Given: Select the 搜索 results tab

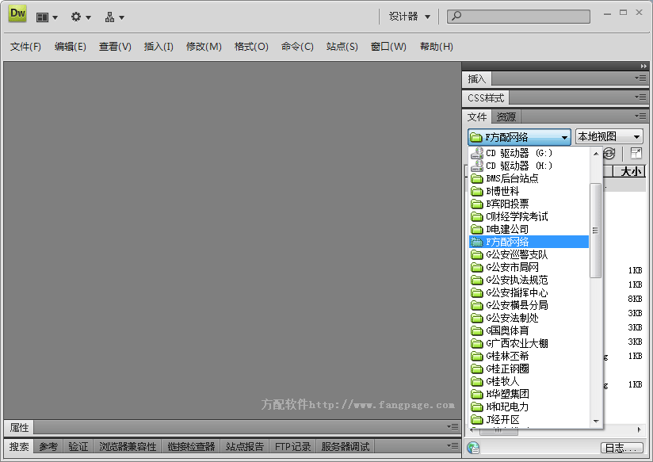Looking at the screenshot, I should [x=19, y=447].
